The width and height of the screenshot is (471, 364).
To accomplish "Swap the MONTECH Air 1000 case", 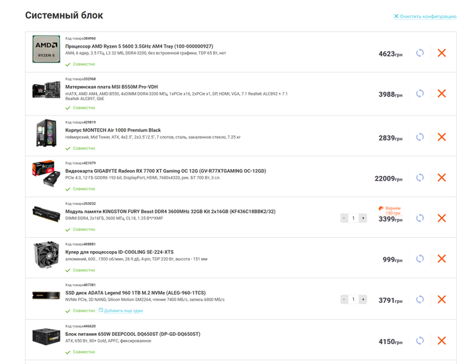I will click(420, 137).
